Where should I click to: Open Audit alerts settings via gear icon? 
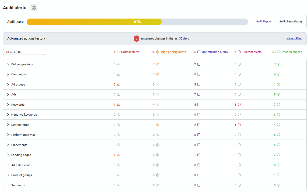[x=34, y=8]
